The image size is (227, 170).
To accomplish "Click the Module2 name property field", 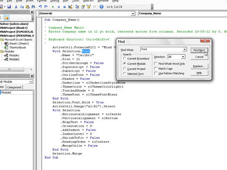I will pyautogui.click(x=17, y=93).
